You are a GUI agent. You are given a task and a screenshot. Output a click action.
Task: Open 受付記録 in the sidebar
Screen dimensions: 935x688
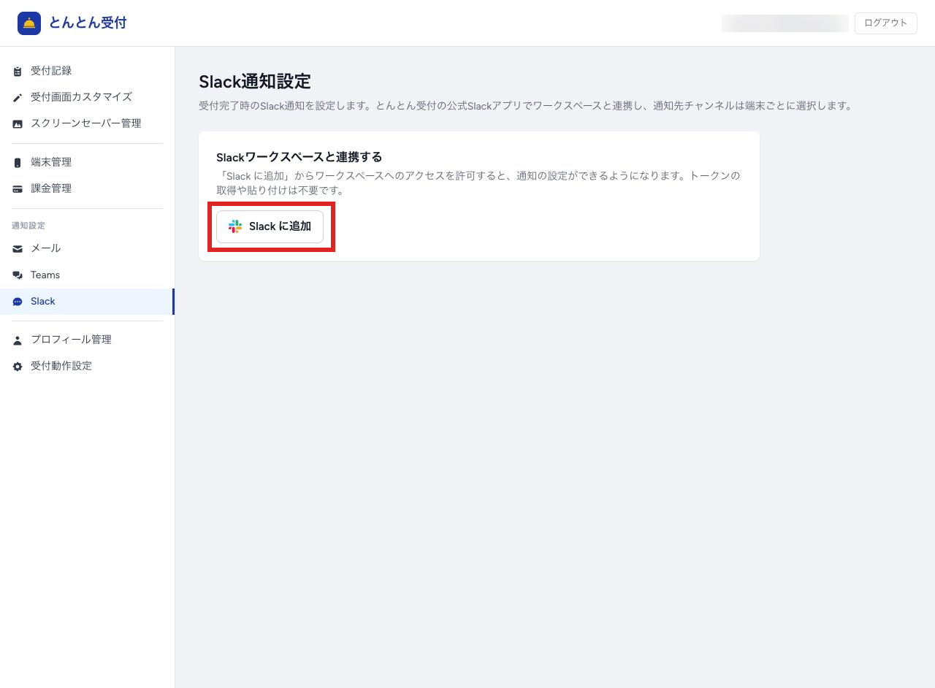pyautogui.click(x=87, y=71)
